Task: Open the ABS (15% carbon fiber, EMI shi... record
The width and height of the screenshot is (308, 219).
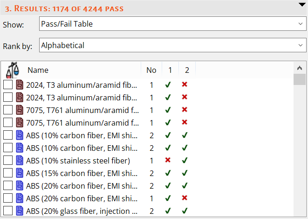Action: pyautogui.click(x=82, y=173)
